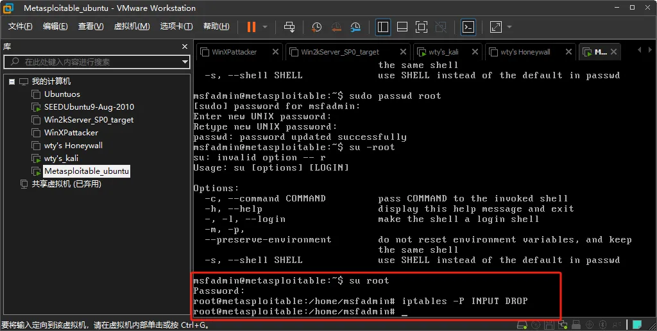This screenshot has width=657, height=331.
Task: Open the 查看(V) menu
Action: [91, 26]
